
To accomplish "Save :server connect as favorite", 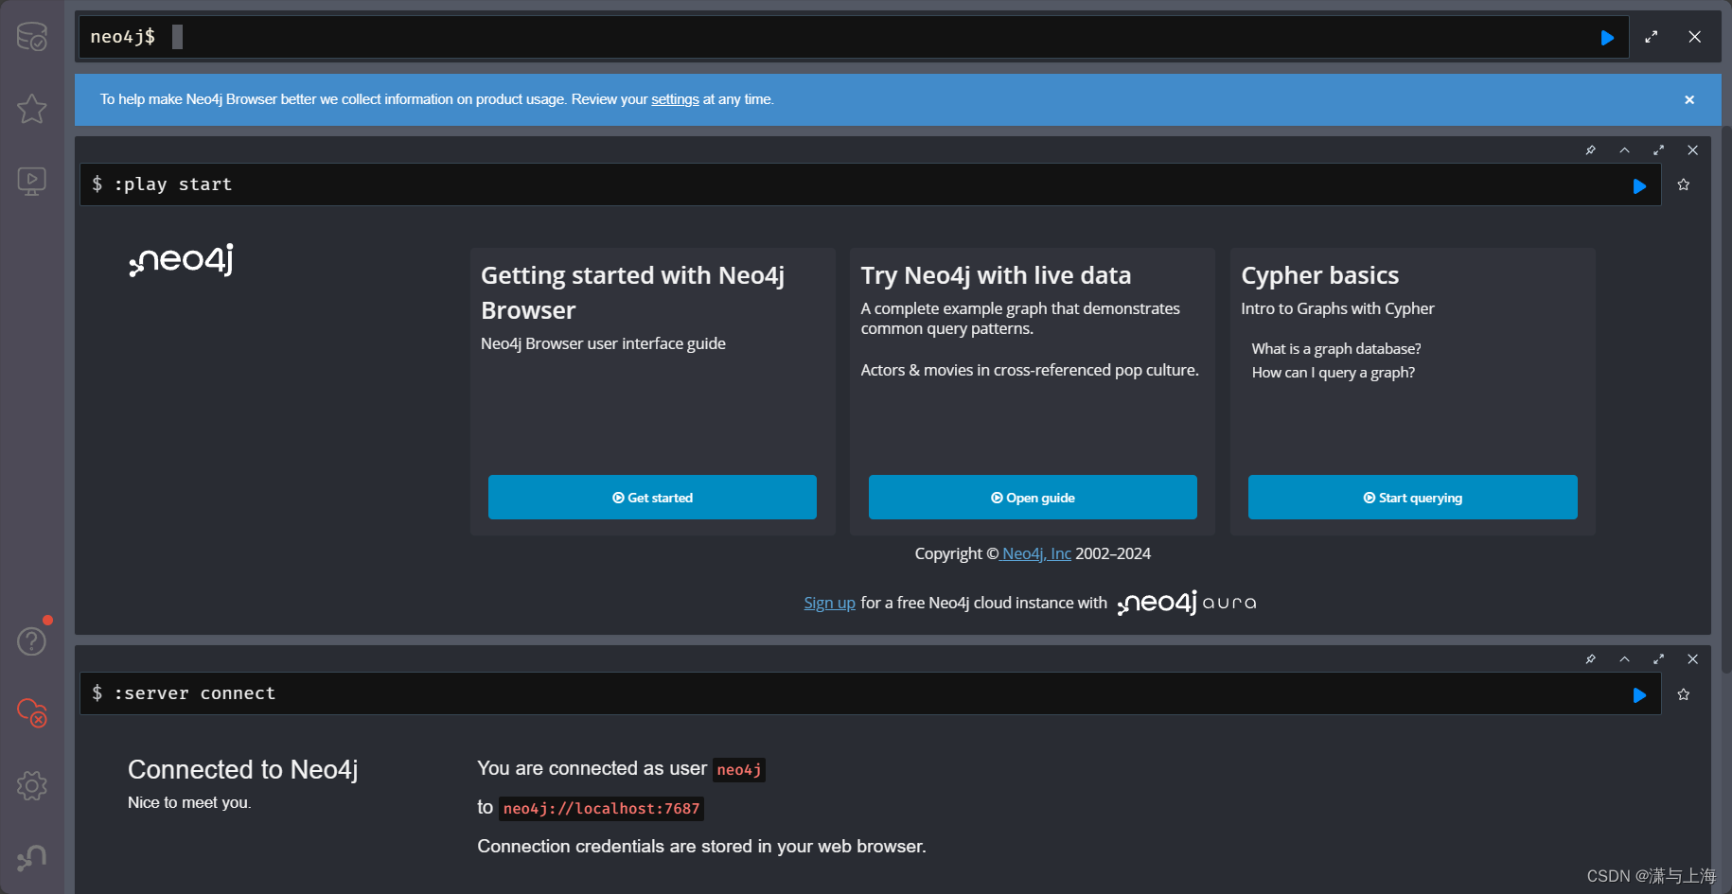I will pos(1684,694).
